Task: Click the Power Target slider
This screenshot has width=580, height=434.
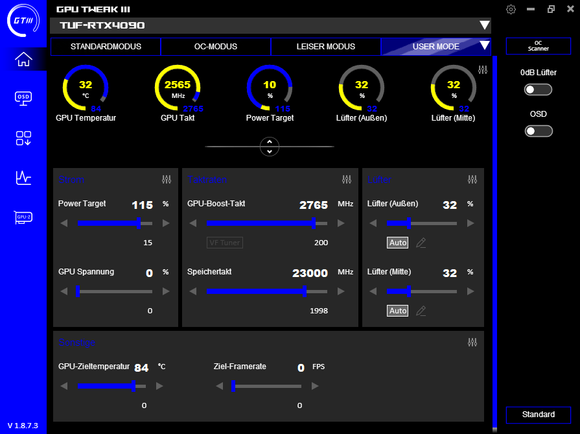Action: pyautogui.click(x=115, y=223)
